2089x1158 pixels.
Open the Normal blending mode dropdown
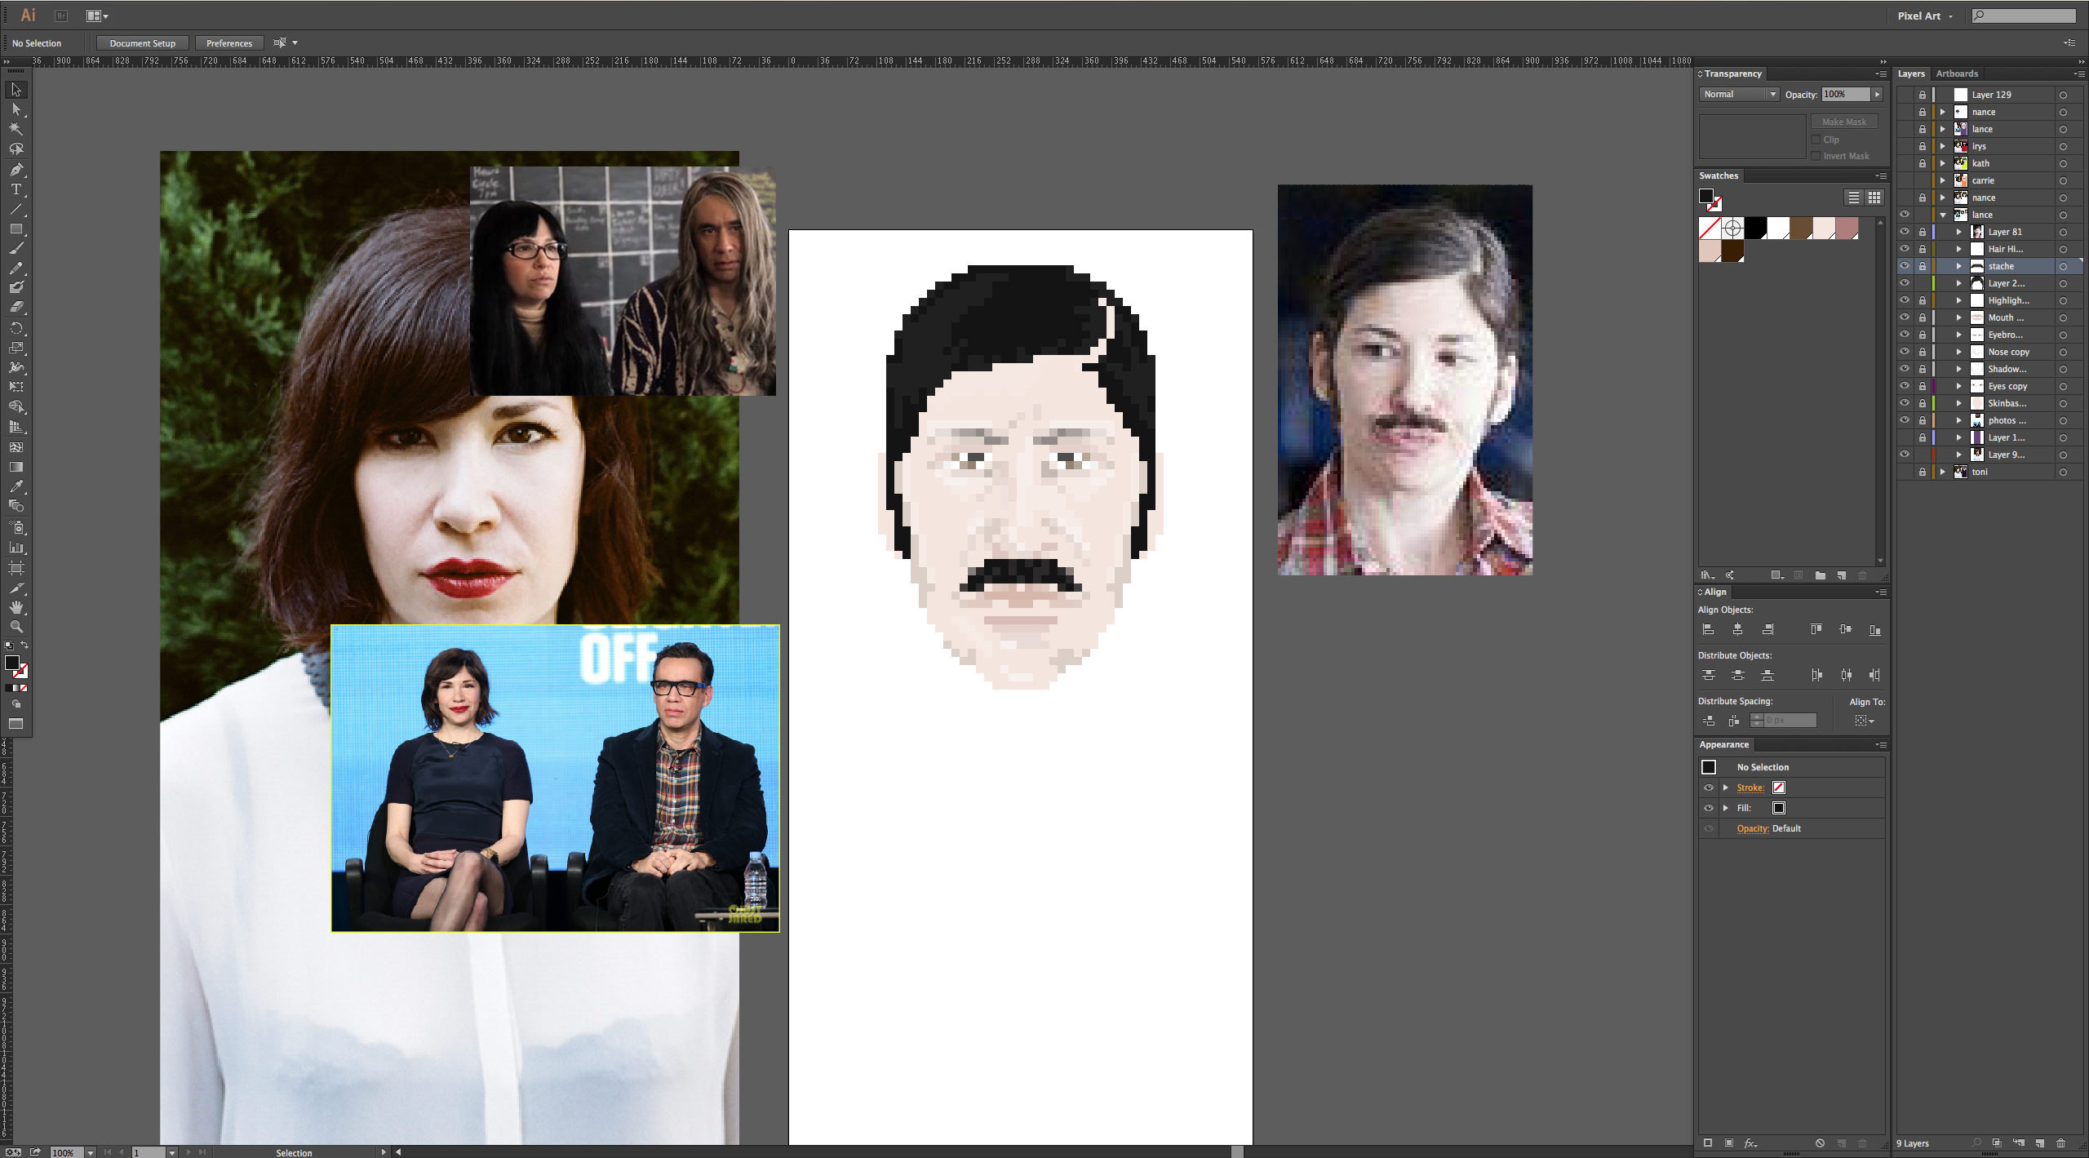pos(1738,94)
